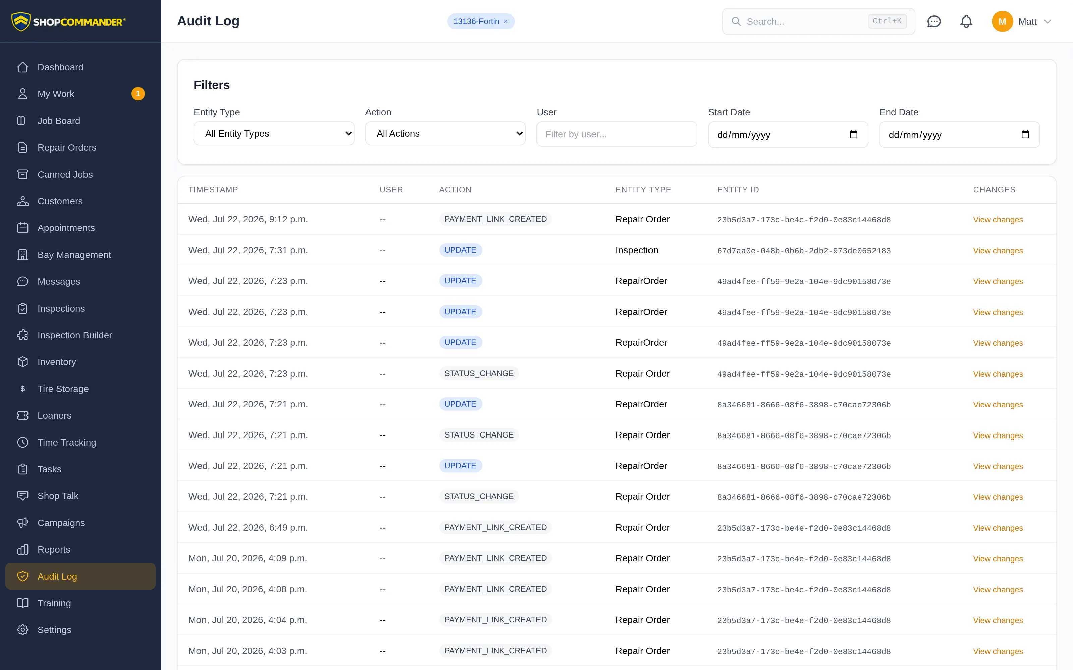This screenshot has width=1073, height=670.
Task: Click the 9:12 p.m. PAYMENT_LINK_CREATED badge
Action: point(495,219)
